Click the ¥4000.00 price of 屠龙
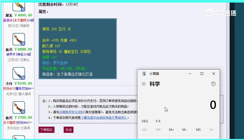This screenshot has height=140, width=244. click(x=23, y=15)
